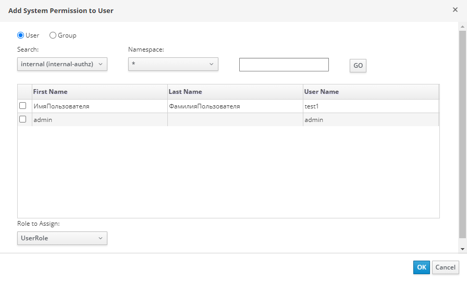Click the Cancel button
The image size is (467, 282).
tap(445, 267)
